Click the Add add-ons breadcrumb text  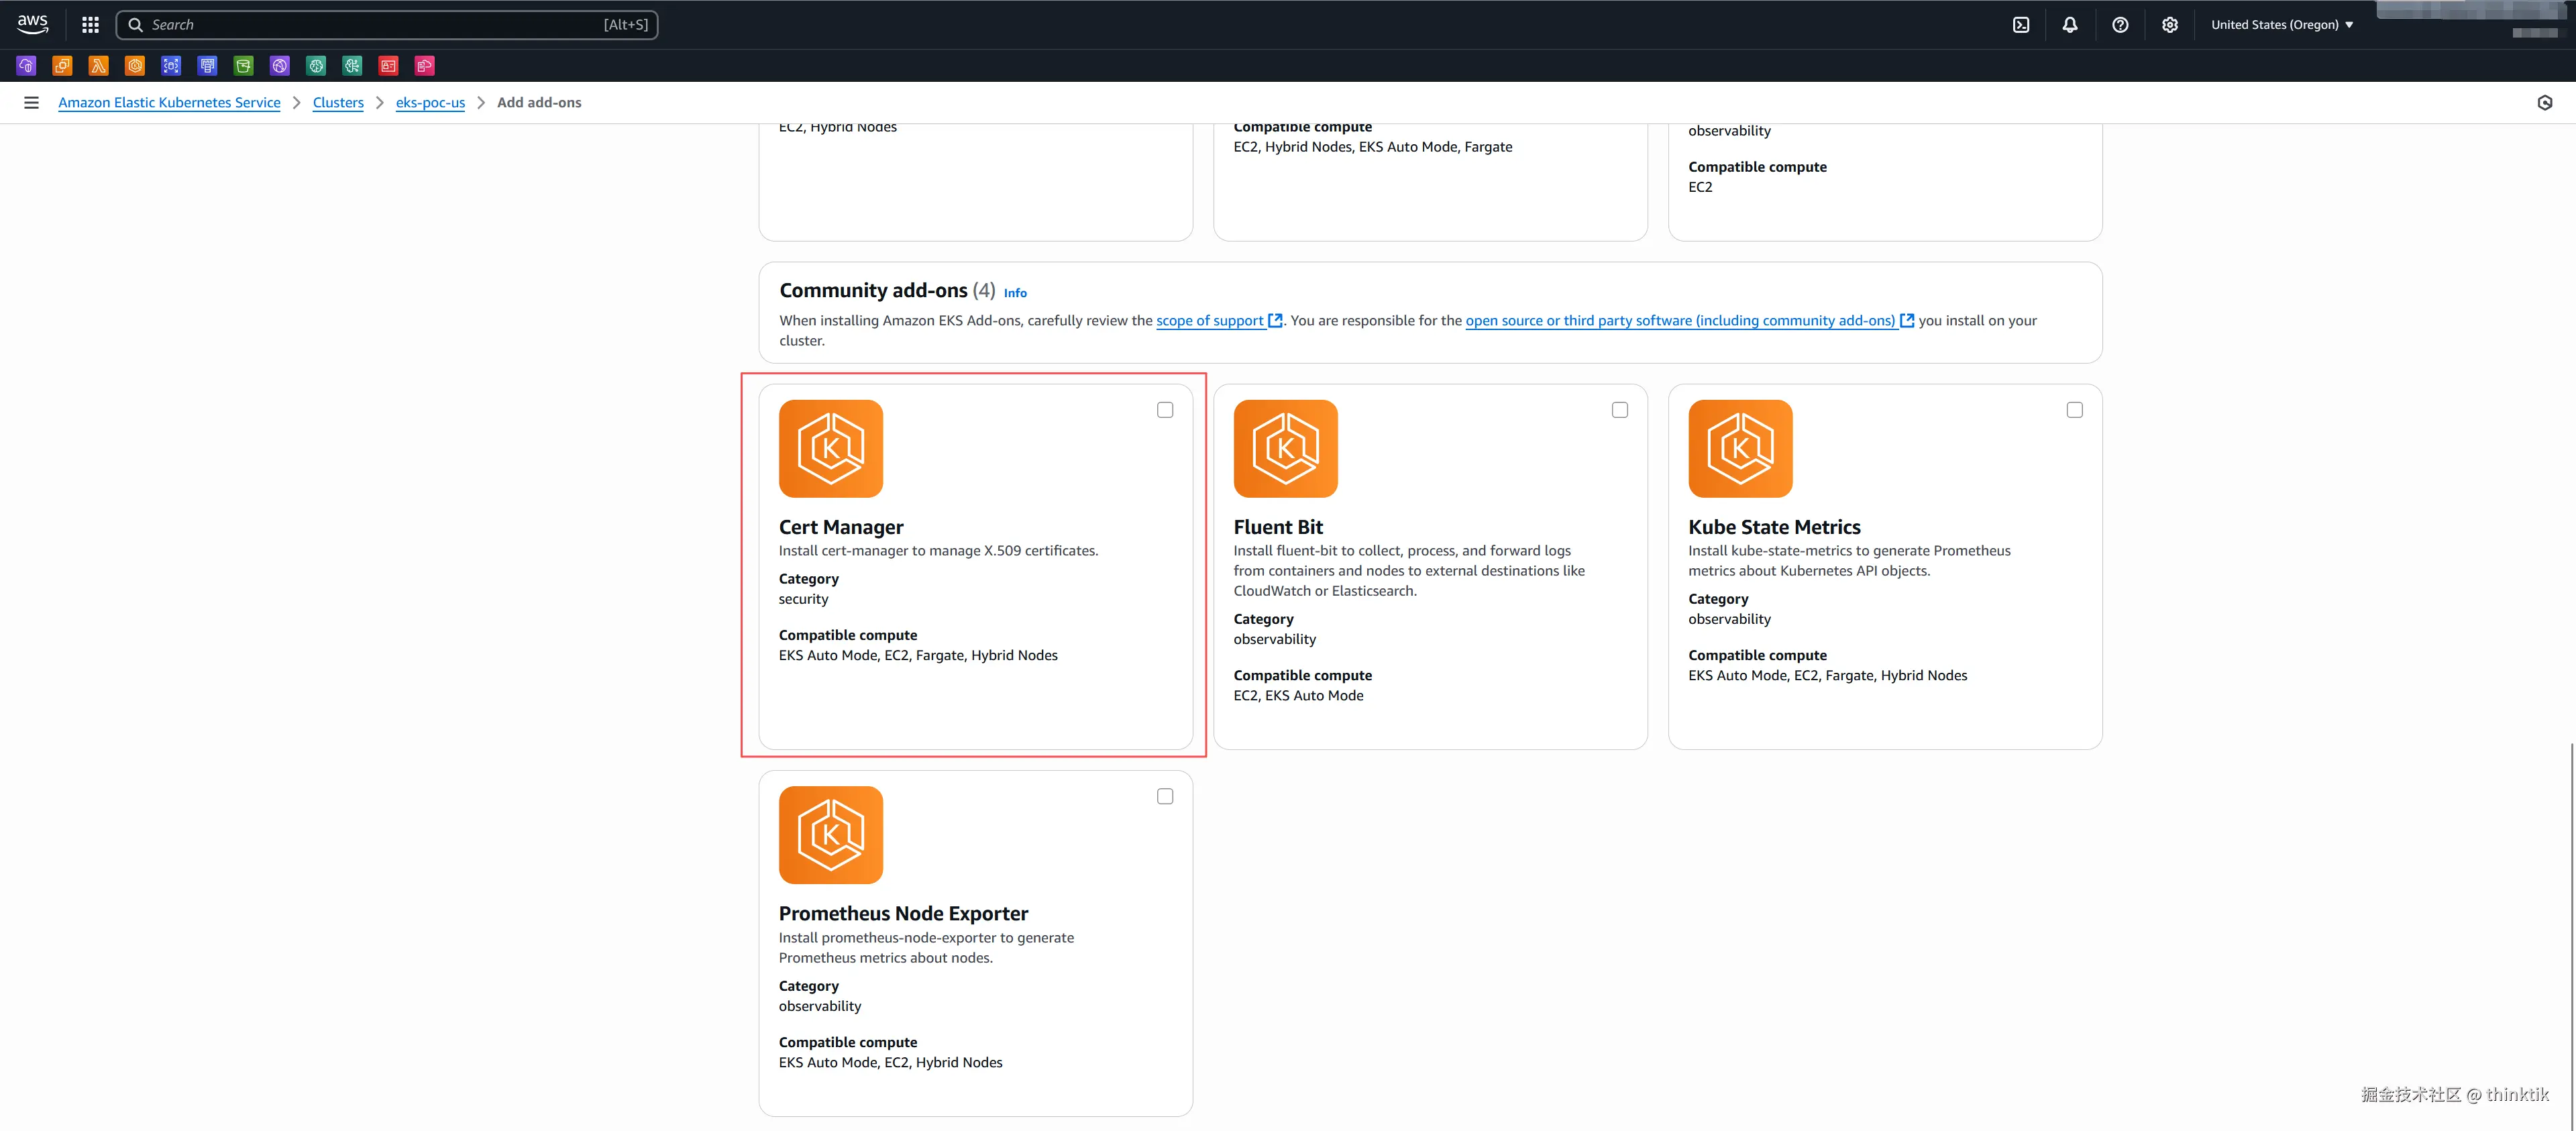[539, 103]
